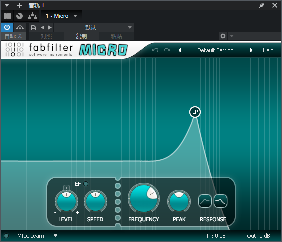Image resolution: width=282 pixels, height=242 pixels.
Task: Go to next host preset arrow
Action: point(50,27)
